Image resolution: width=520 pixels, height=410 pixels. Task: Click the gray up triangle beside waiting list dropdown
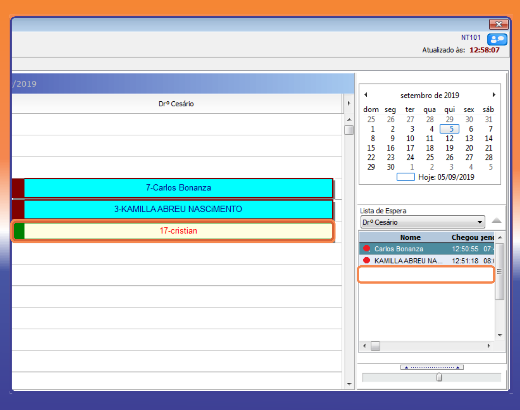pyautogui.click(x=497, y=221)
